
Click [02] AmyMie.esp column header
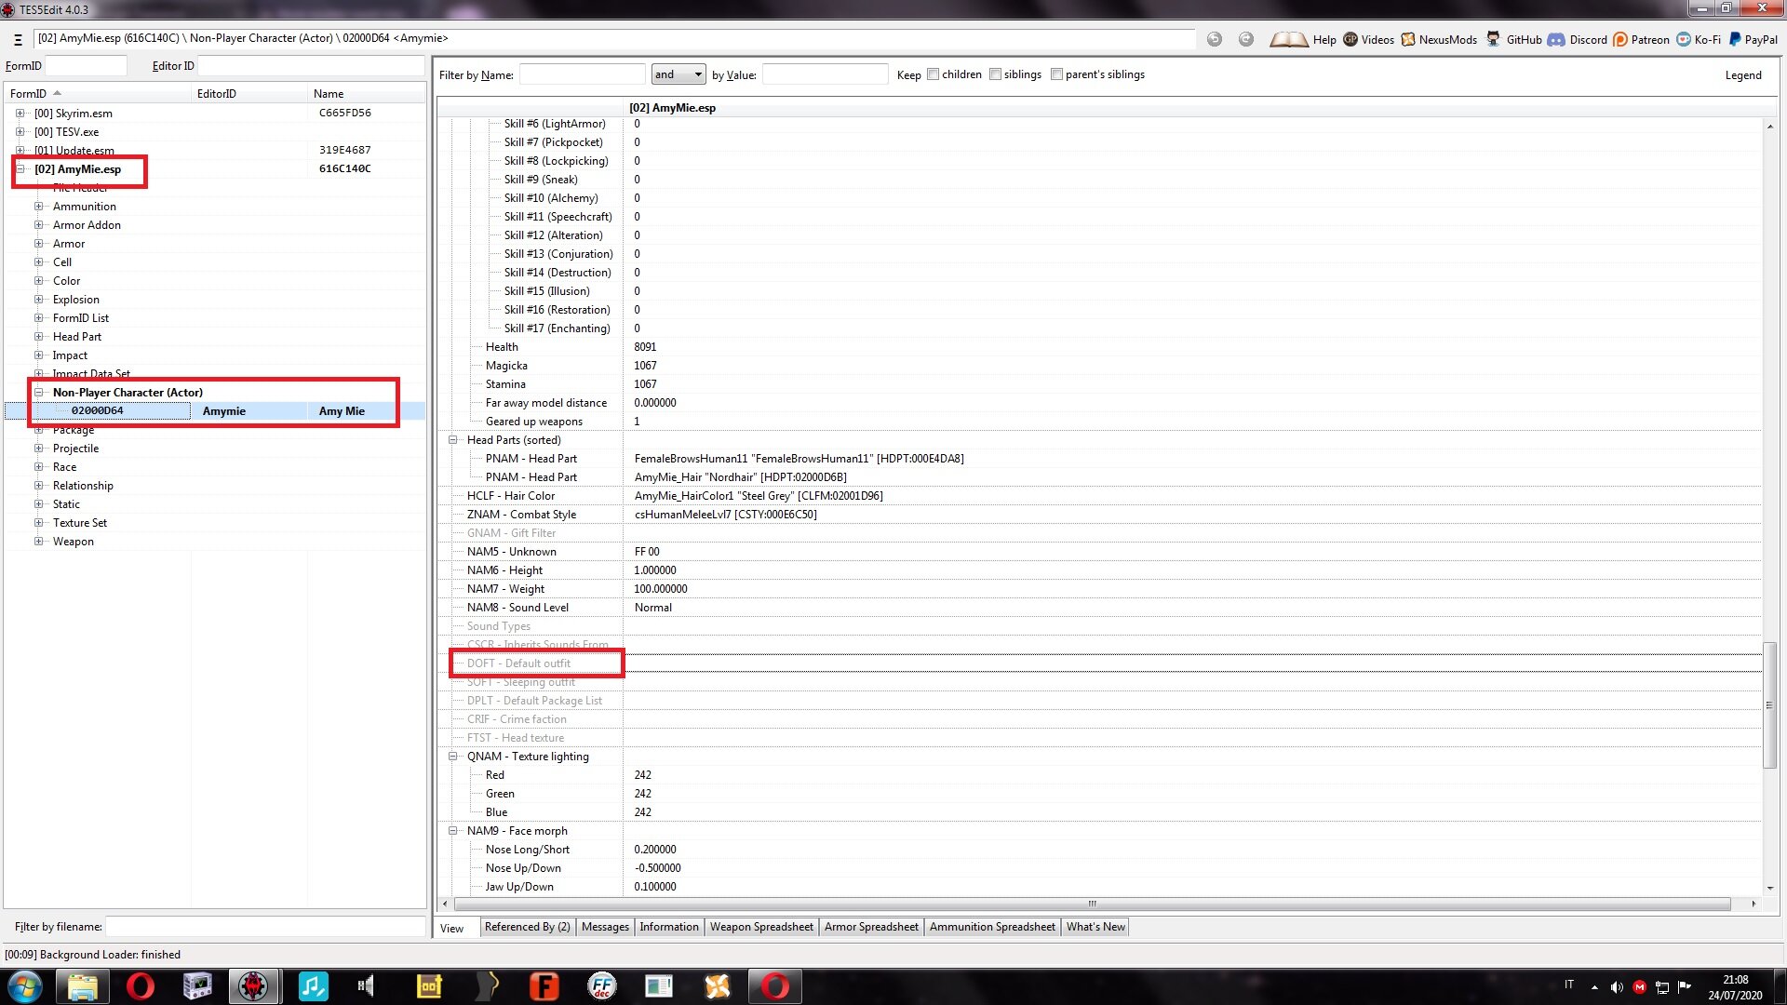tap(1191, 108)
